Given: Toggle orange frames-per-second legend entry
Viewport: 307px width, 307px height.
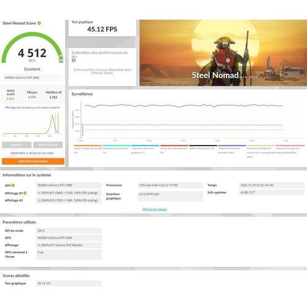Looking at the screenshot, I should click(88, 149).
